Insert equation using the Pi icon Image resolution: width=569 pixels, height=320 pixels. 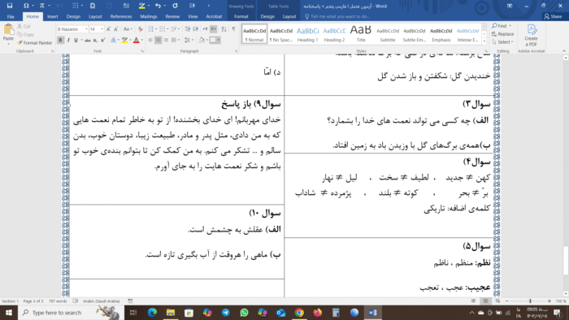point(41,6)
